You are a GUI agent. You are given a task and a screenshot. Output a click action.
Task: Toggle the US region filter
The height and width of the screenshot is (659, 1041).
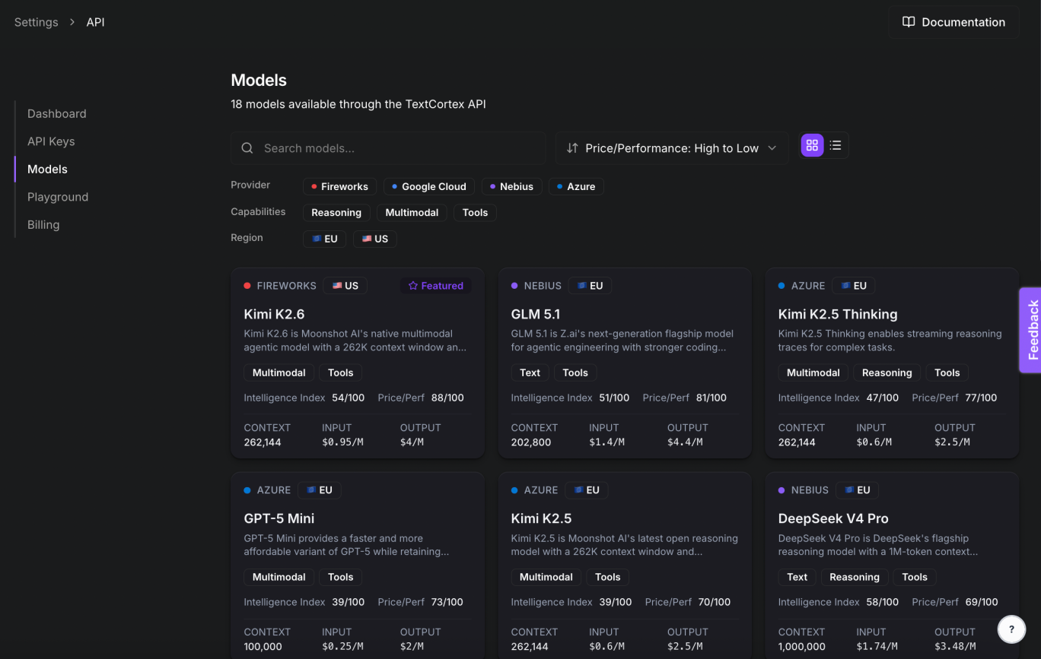(375, 239)
